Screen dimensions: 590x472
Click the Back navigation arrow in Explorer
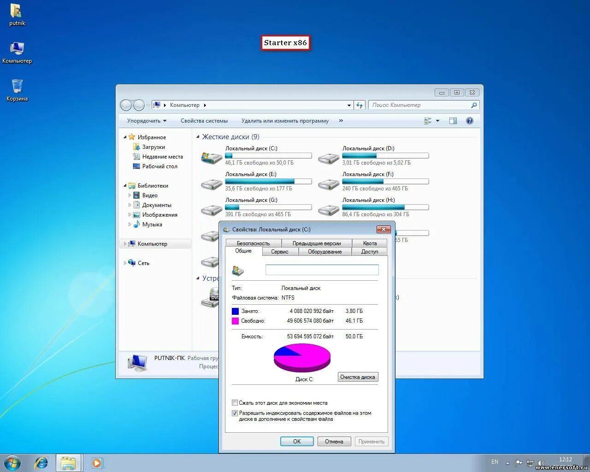pos(126,105)
